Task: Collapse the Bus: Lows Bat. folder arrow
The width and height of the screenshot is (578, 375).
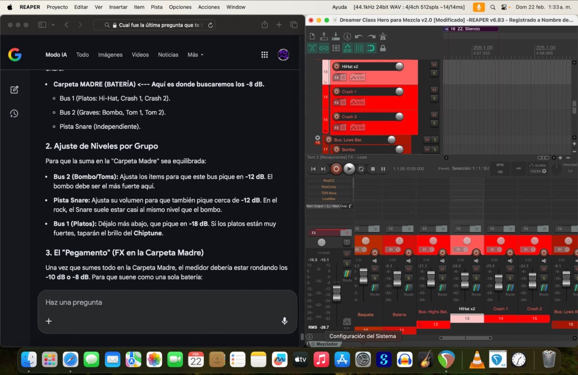Action: click(317, 137)
